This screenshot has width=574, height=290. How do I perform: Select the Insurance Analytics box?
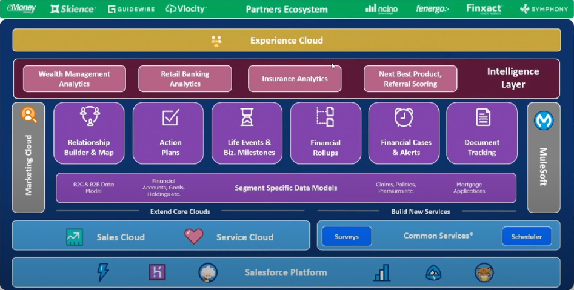pyautogui.click(x=295, y=79)
